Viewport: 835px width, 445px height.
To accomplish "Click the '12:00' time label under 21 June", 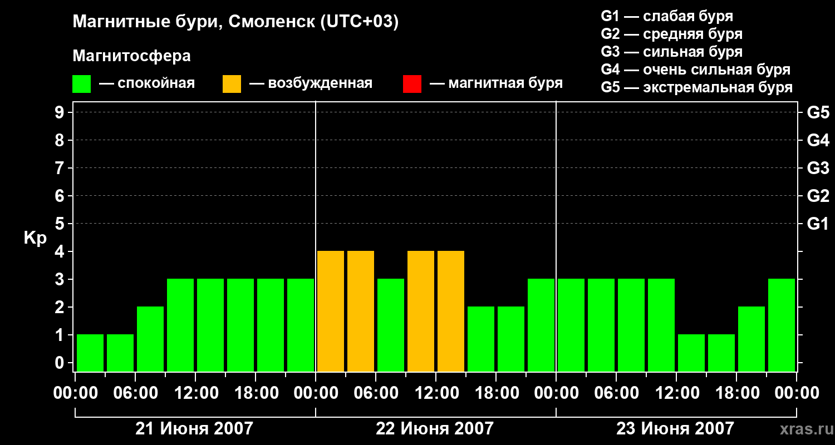I will 195,393.
